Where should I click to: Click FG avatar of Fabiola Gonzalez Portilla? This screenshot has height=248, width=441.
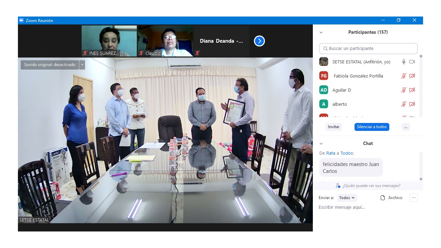point(324,76)
